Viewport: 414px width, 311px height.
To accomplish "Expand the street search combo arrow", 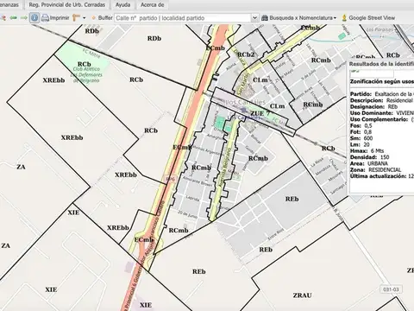I will pyautogui.click(x=254, y=18).
